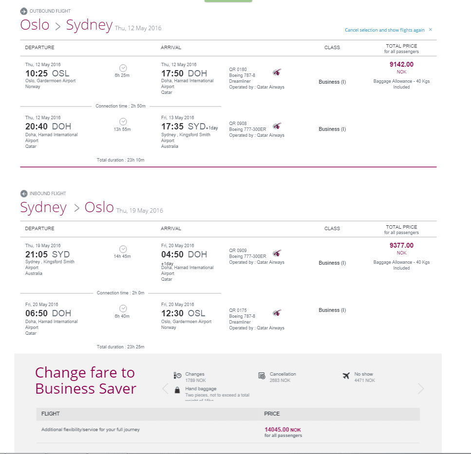The width and height of the screenshot is (471, 454).
Task: Click the clock icon above 13h 55m duration
Action: (x=123, y=122)
